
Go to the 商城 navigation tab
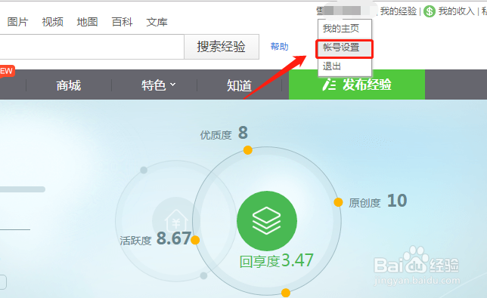(69, 85)
